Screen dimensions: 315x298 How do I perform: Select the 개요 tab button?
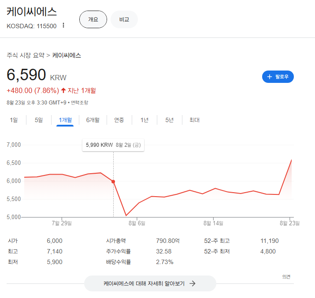pos(93,19)
